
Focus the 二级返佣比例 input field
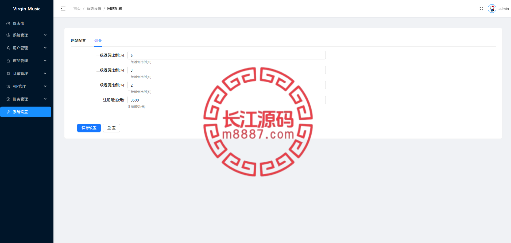coord(227,70)
